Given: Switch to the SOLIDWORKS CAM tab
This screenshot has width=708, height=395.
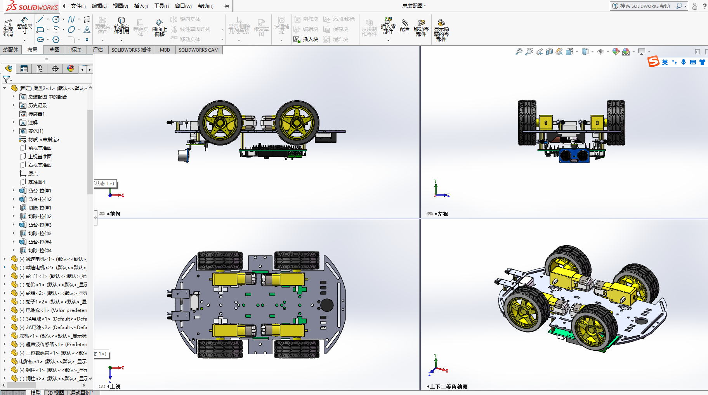Looking at the screenshot, I should tap(199, 50).
